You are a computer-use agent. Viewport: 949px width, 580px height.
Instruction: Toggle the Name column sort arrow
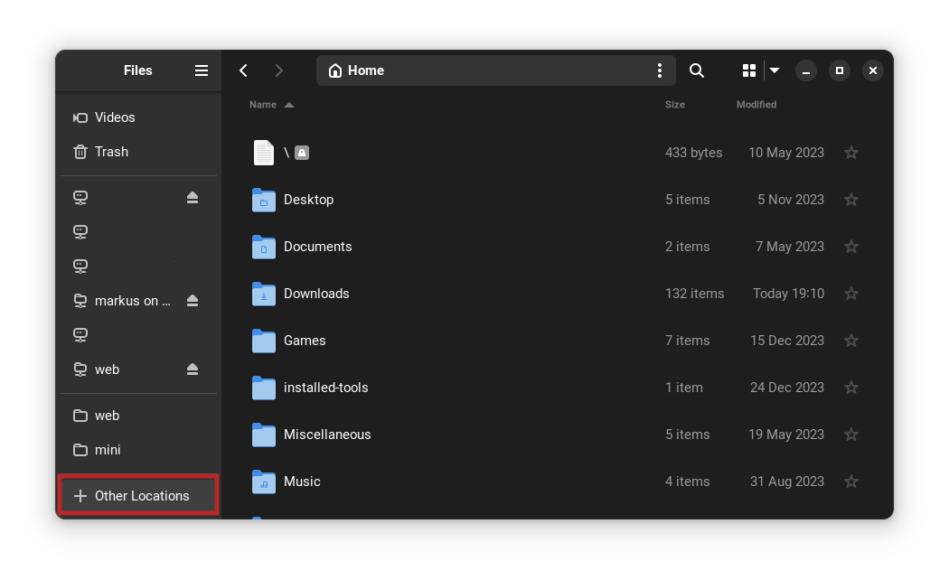289,104
